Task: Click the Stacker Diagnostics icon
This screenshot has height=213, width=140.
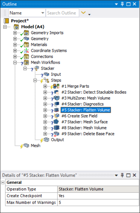Action: coord(57,104)
